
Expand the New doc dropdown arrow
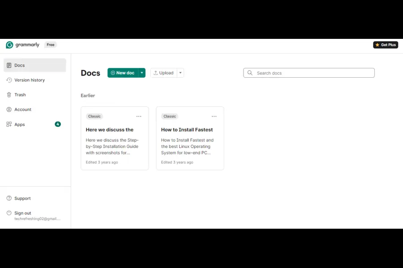point(142,72)
